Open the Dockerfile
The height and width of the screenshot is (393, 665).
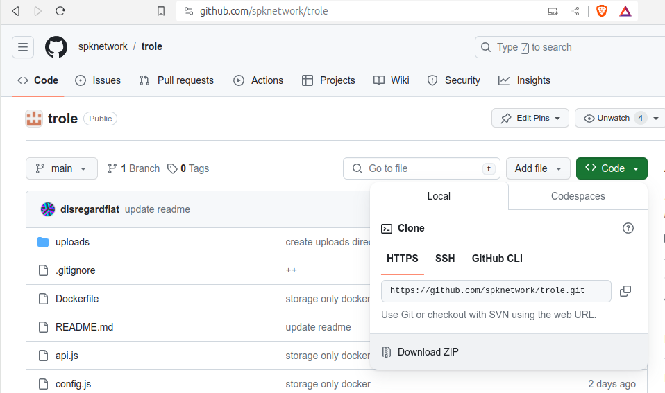[77, 299]
